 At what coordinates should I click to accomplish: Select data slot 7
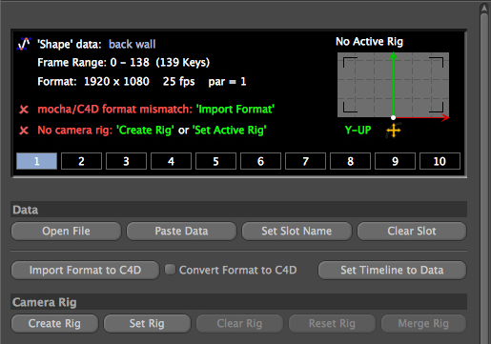[x=305, y=161]
